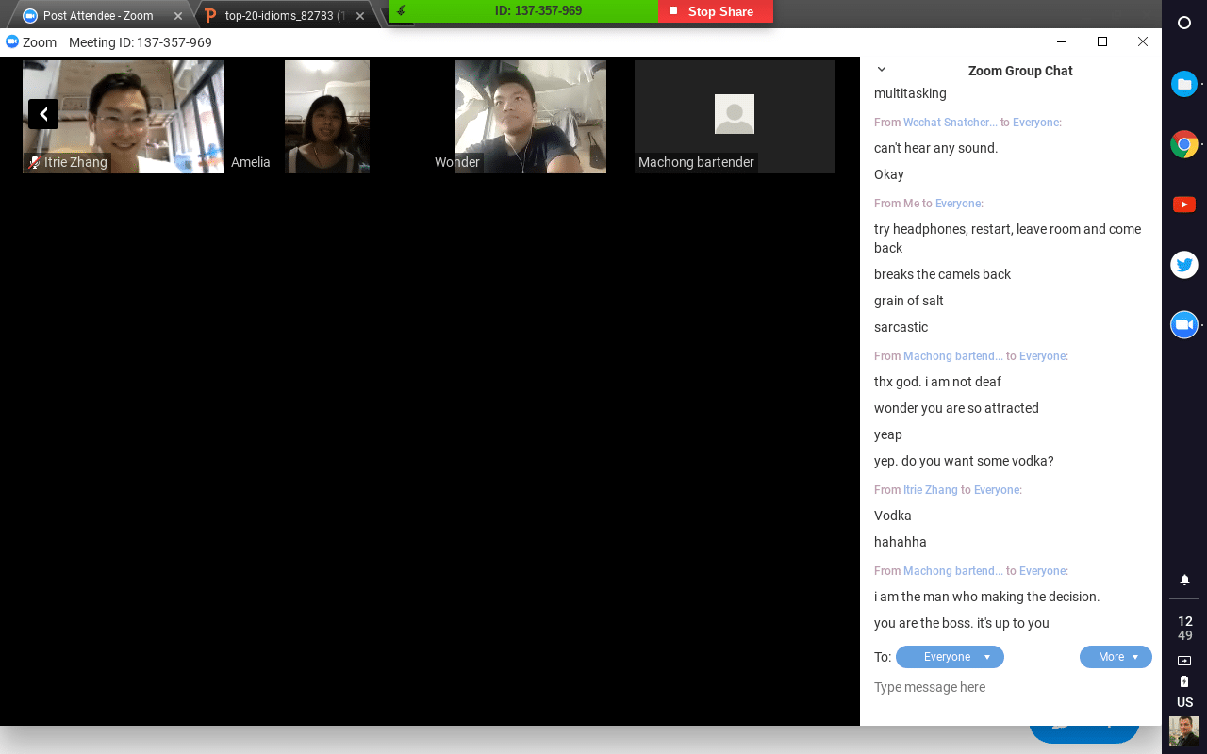Click Itrie Zhang's muted microphone icon

click(34, 162)
